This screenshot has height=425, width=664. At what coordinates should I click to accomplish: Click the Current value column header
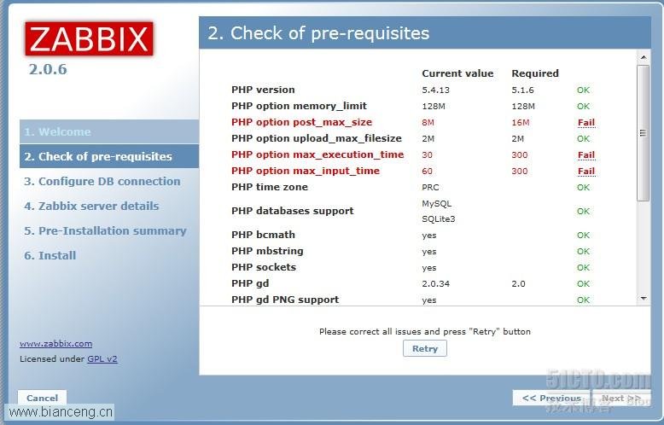(x=457, y=73)
